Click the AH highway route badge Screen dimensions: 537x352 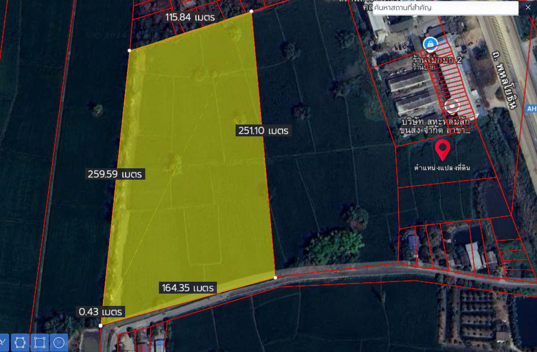click(x=531, y=109)
